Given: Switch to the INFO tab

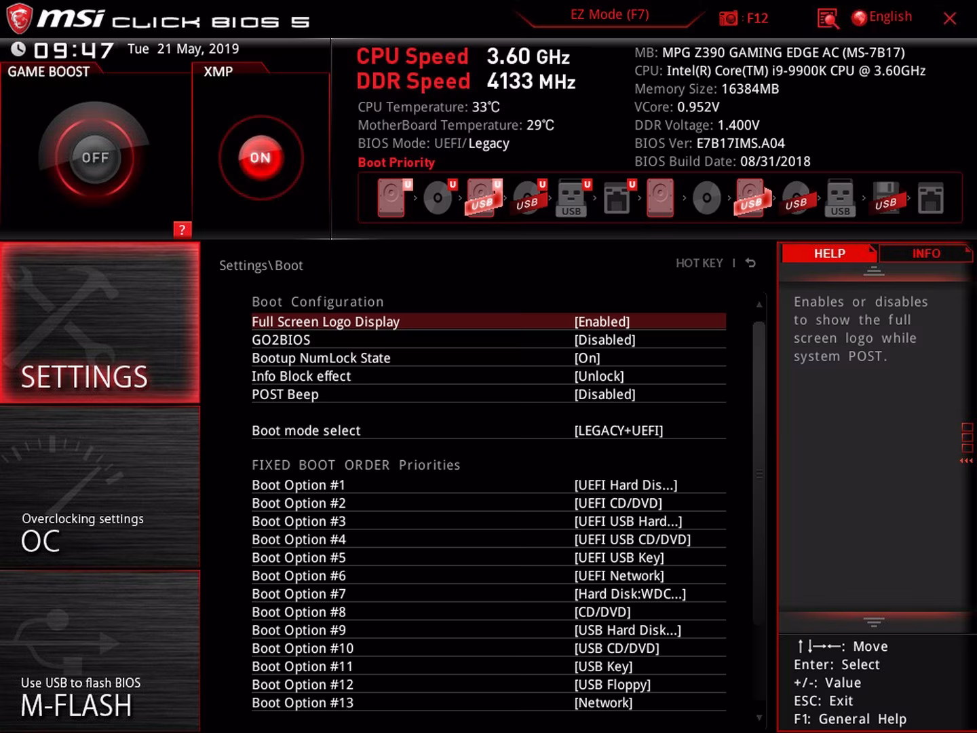Looking at the screenshot, I should 925,253.
